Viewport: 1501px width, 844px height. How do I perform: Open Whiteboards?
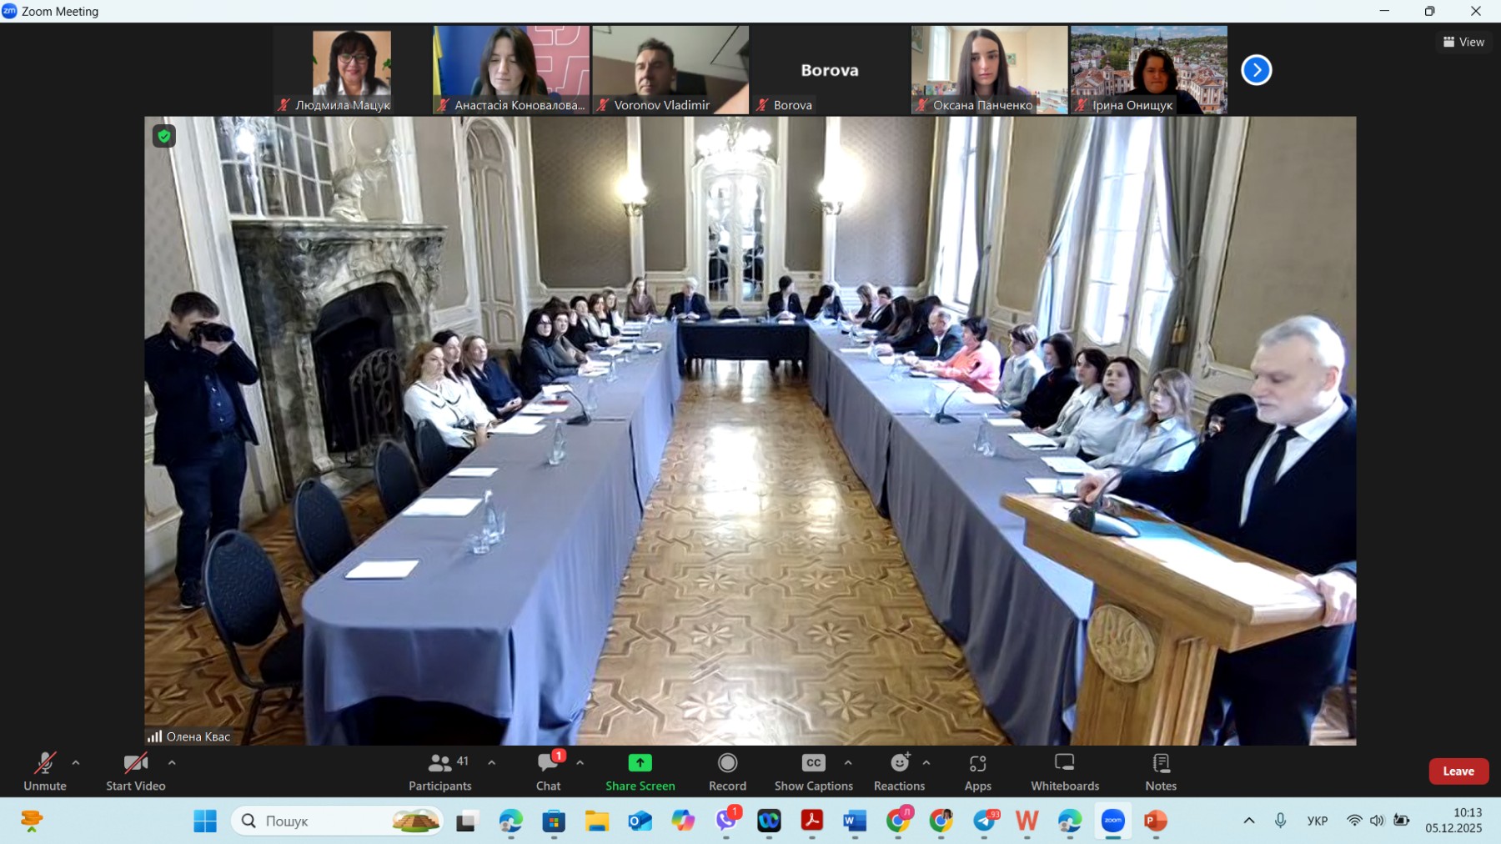click(1065, 771)
